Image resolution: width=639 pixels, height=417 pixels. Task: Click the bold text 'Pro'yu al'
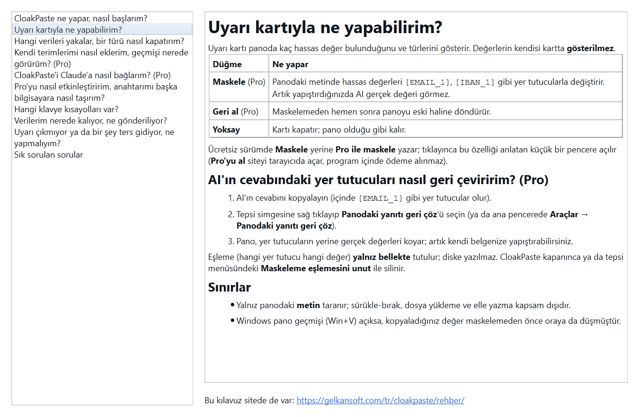(228, 161)
